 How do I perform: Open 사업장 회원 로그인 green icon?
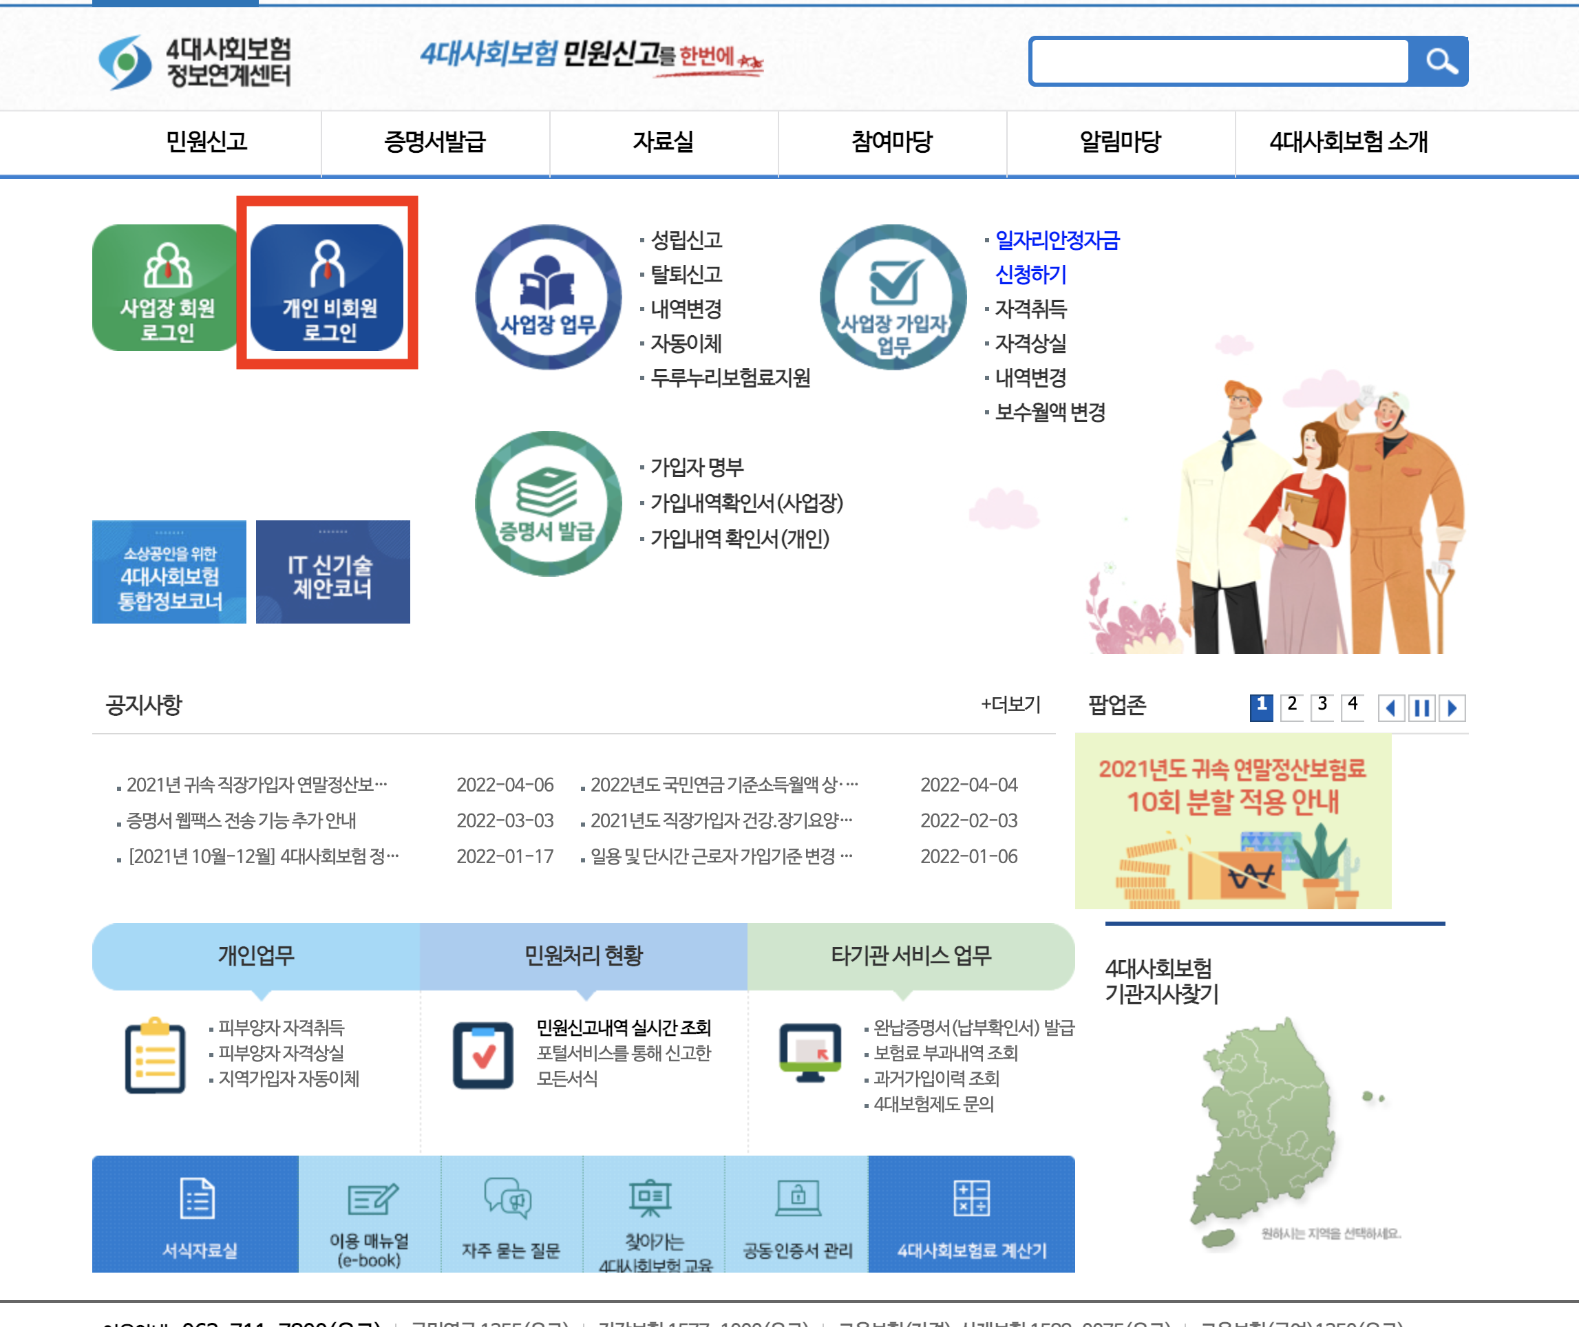coord(167,288)
